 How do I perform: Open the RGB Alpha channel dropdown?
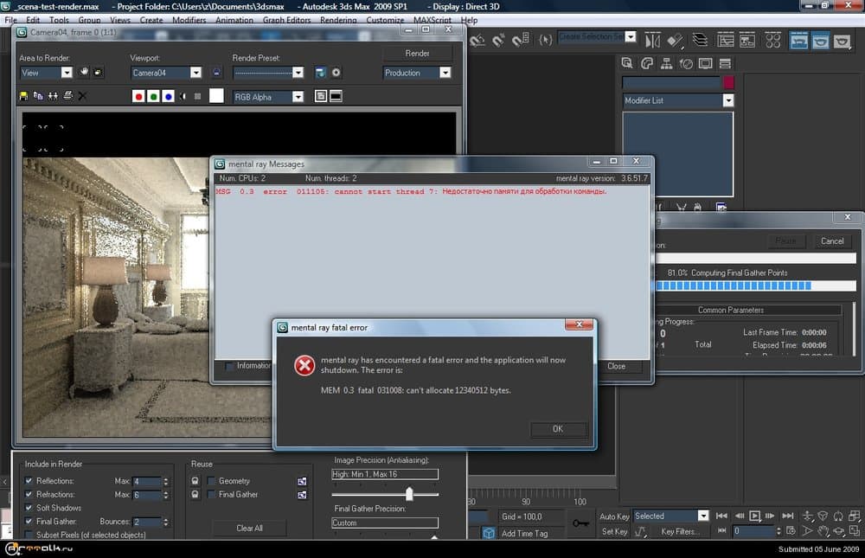298,97
